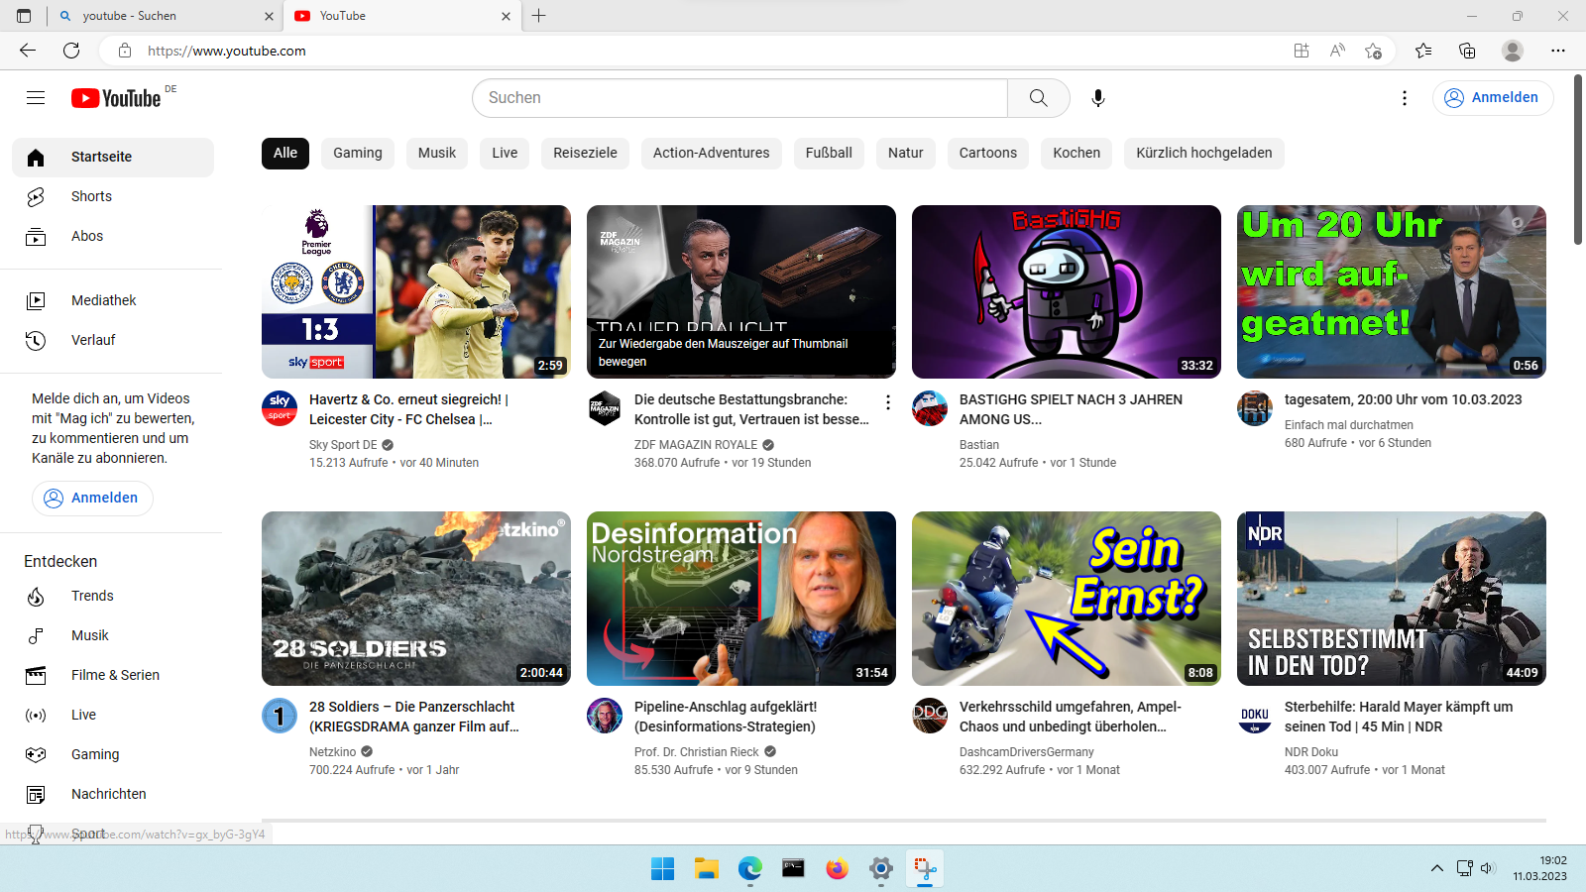
Task: Open File Explorer from the taskbar
Action: point(706,869)
